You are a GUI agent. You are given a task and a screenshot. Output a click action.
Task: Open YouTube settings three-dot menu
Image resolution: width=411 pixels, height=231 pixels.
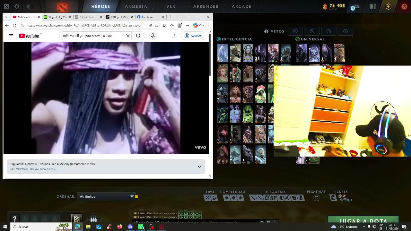point(175,36)
